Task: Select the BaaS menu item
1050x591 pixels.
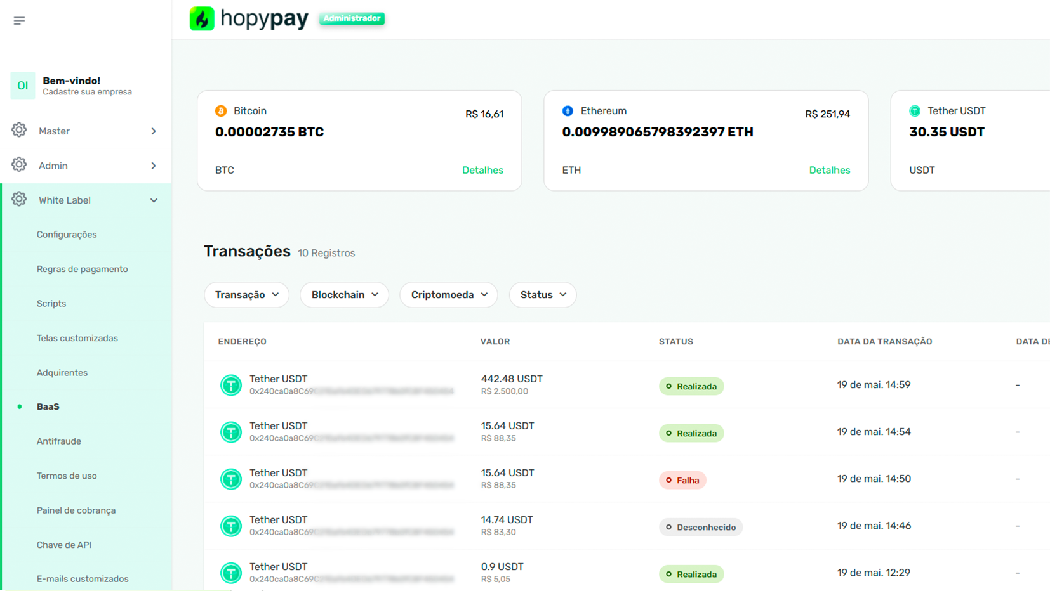Action: tap(48, 406)
